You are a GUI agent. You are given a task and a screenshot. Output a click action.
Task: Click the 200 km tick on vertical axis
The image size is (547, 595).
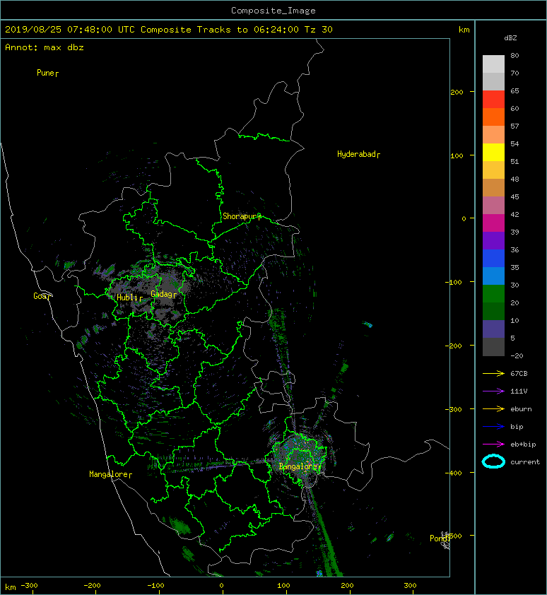click(x=457, y=92)
